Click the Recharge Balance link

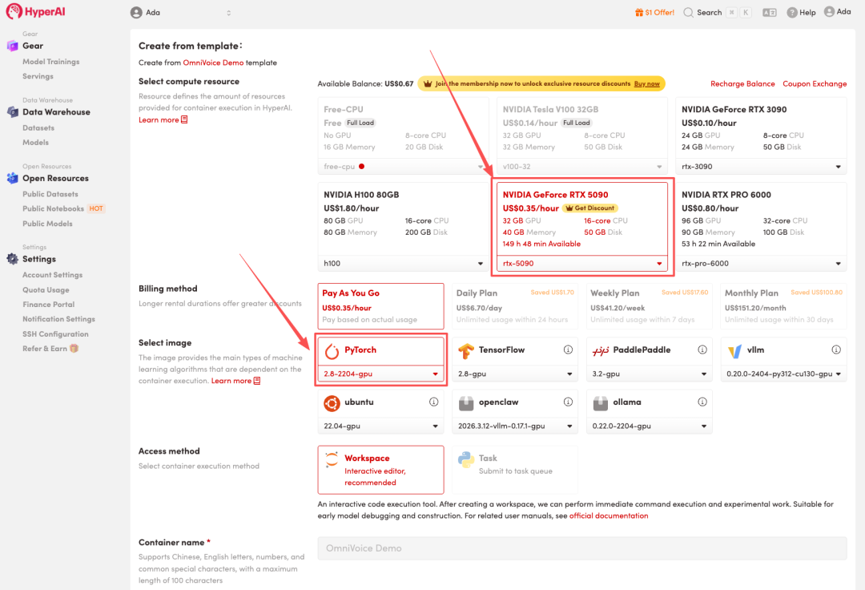tap(742, 84)
